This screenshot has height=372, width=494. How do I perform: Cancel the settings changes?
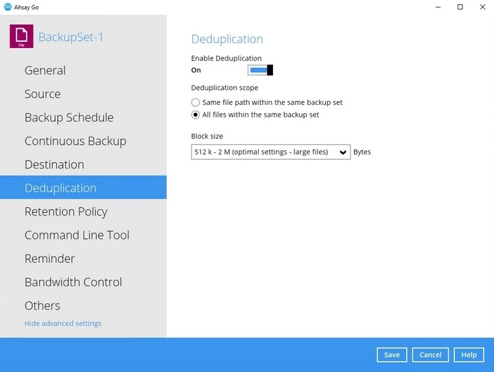pos(430,355)
